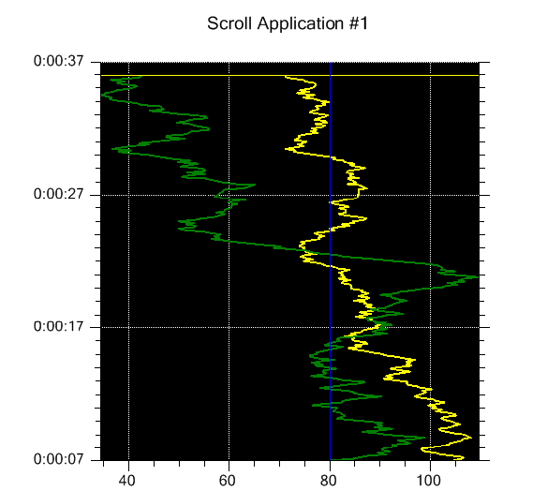Click the 80 label on horizontal axis
This screenshot has height=491, width=547.
(x=328, y=481)
